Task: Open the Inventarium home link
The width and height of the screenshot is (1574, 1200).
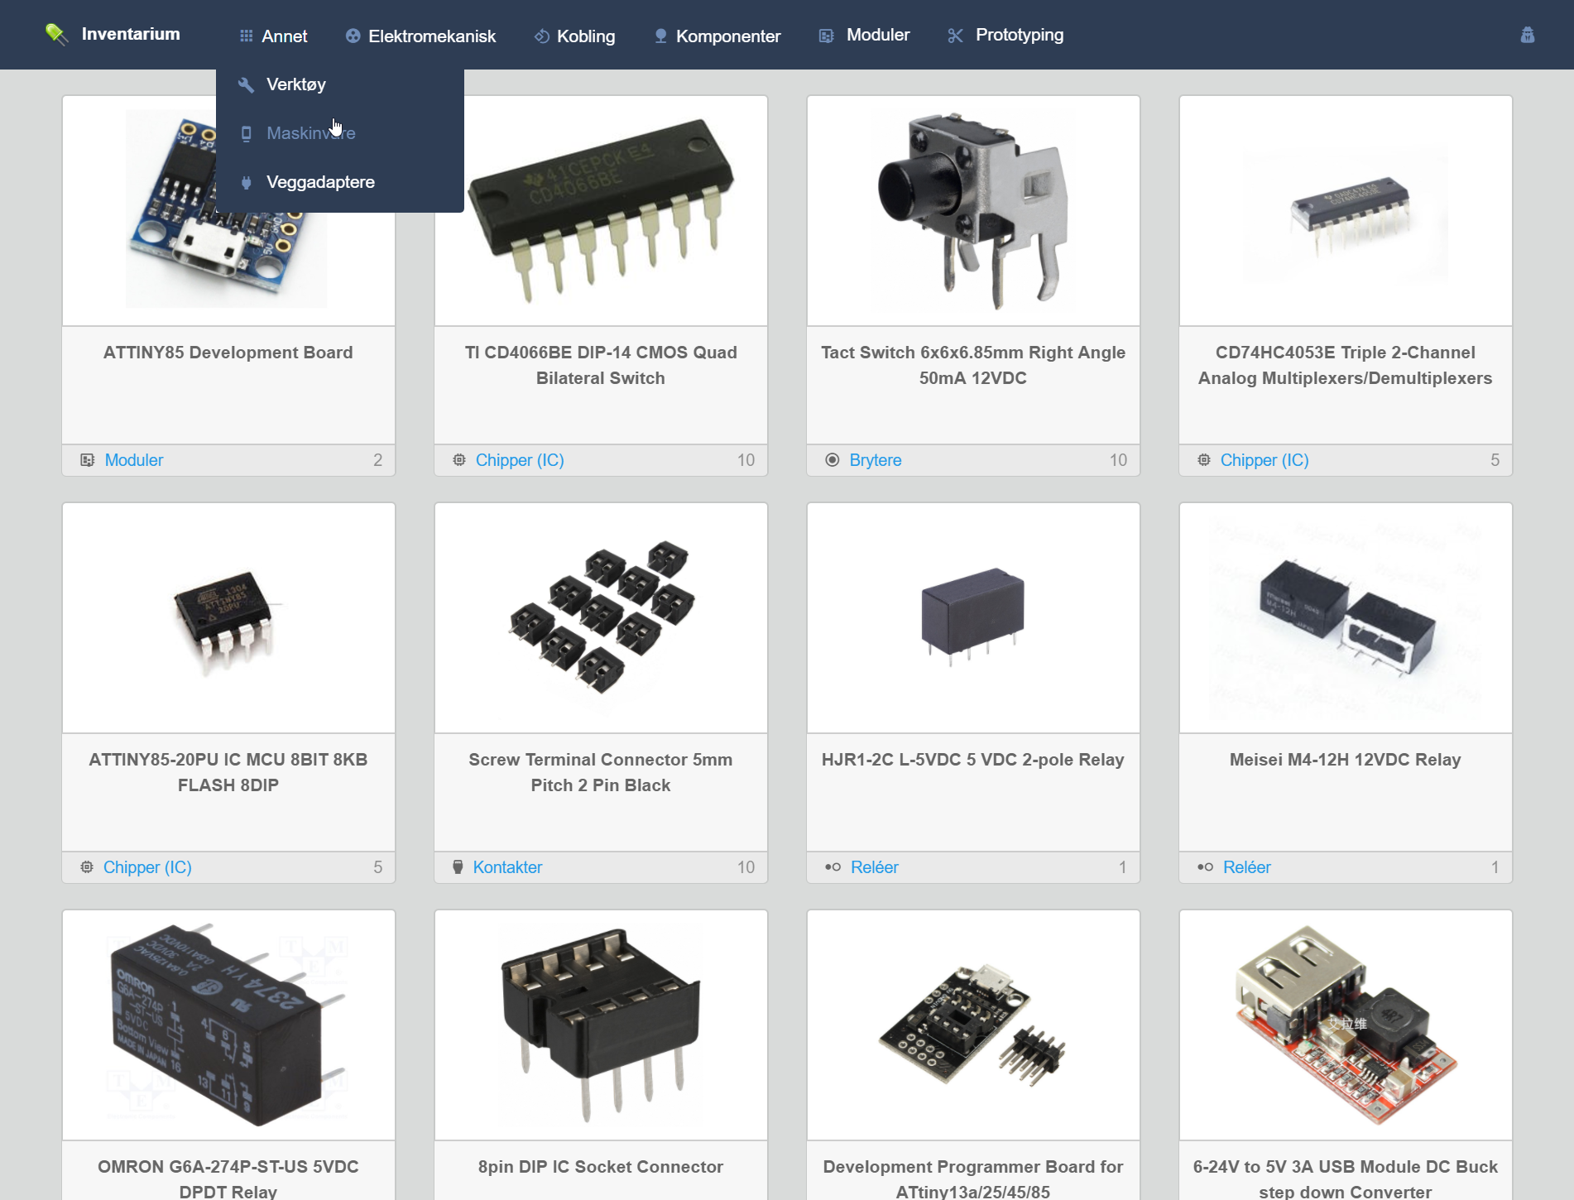Action: (130, 34)
